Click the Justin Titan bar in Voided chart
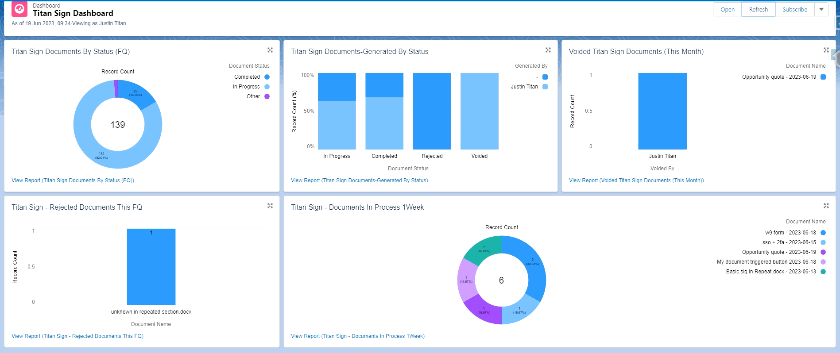Screen dimensions: 840x353 point(662,111)
